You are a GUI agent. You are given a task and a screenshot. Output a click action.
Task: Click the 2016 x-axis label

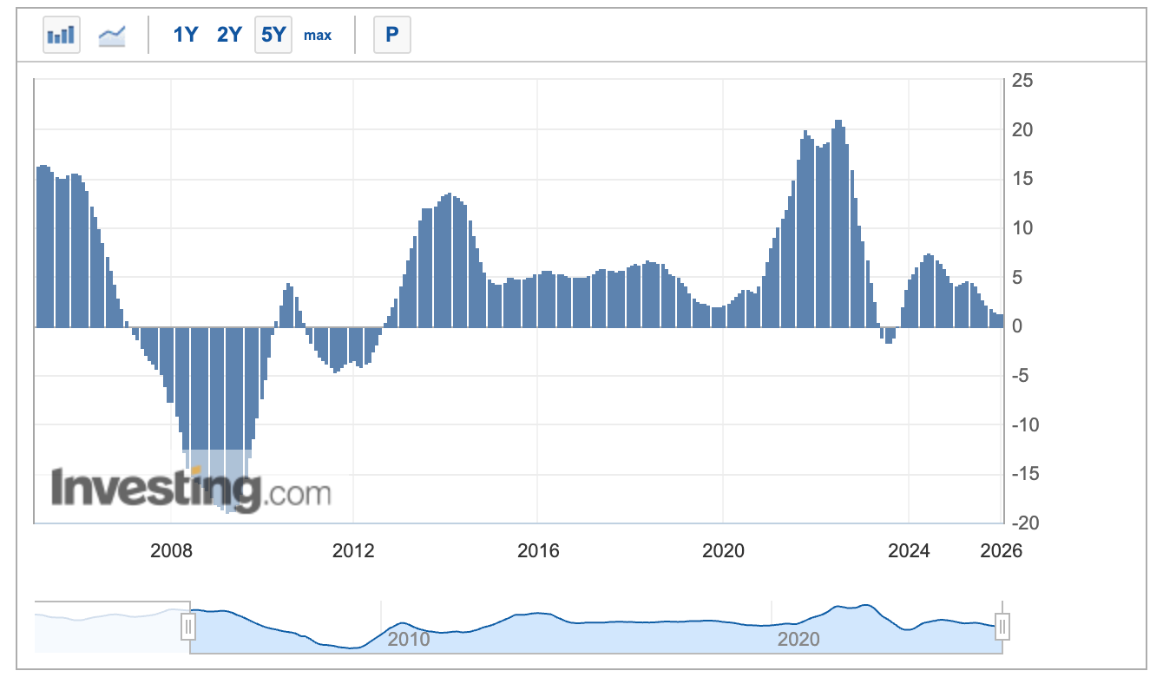[x=538, y=551]
